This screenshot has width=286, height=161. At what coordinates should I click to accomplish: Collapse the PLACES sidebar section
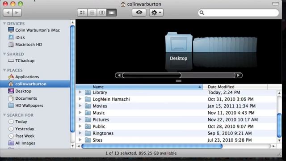pos(4,70)
